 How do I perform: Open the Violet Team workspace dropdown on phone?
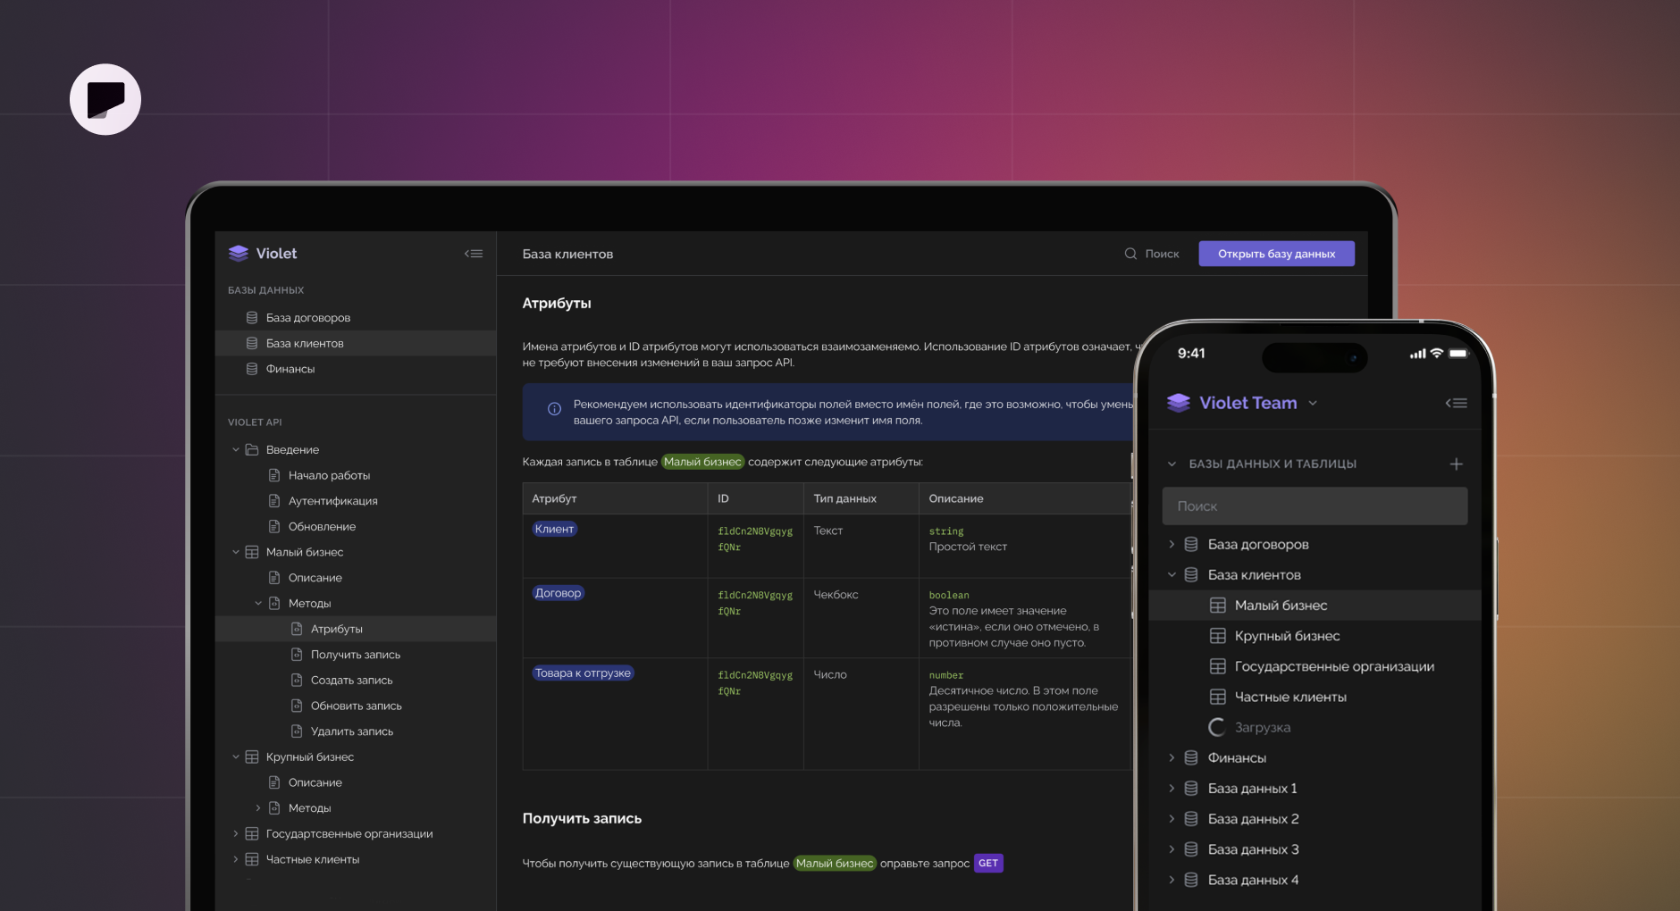1313,403
